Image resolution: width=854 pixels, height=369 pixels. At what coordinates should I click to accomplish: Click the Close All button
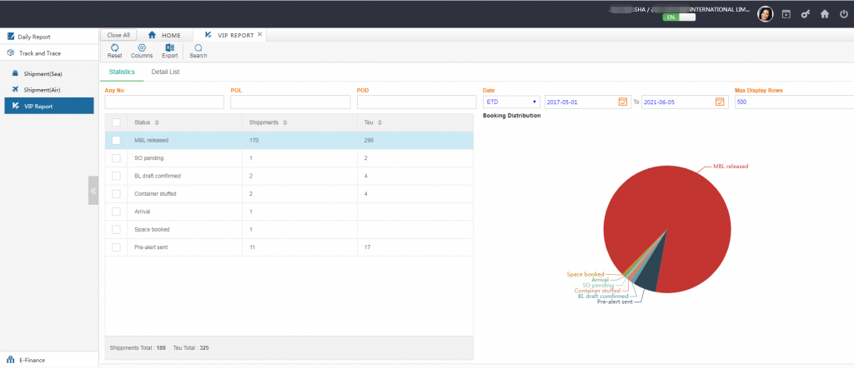point(119,35)
